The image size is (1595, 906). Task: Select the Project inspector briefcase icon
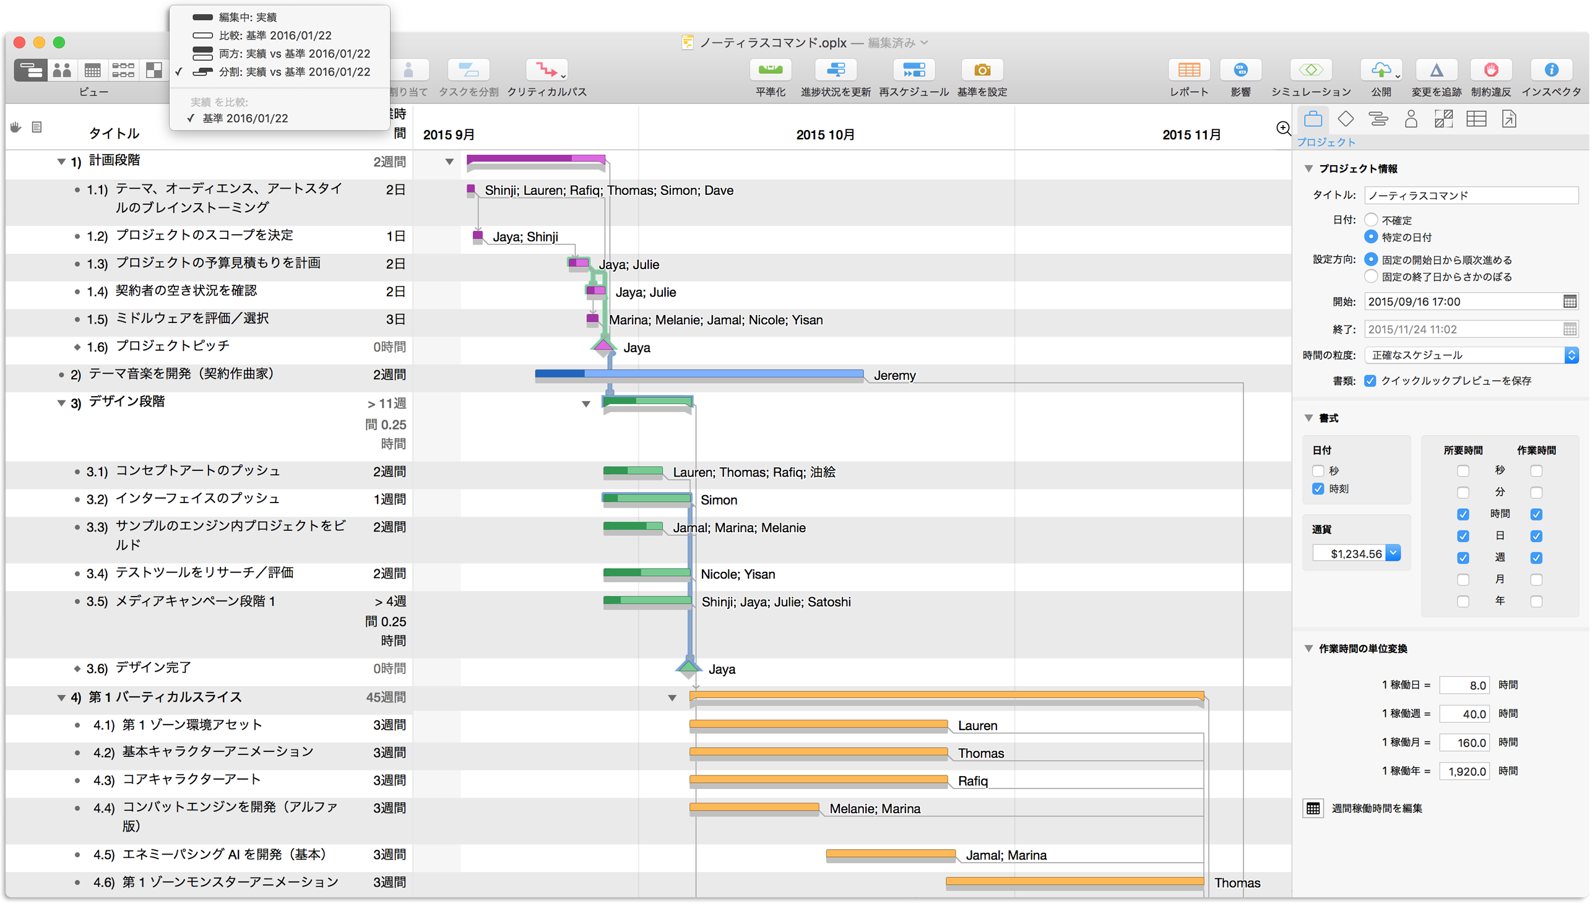point(1313,119)
